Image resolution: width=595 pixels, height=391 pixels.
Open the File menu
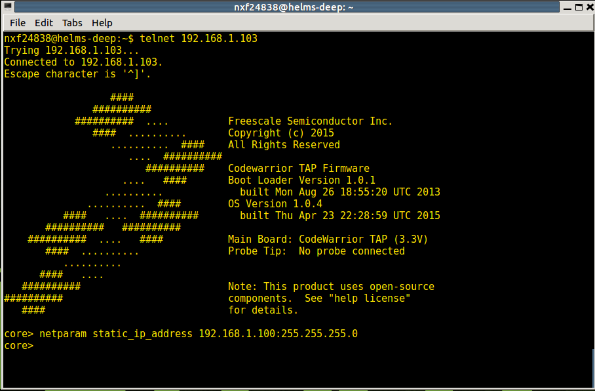pyautogui.click(x=18, y=23)
